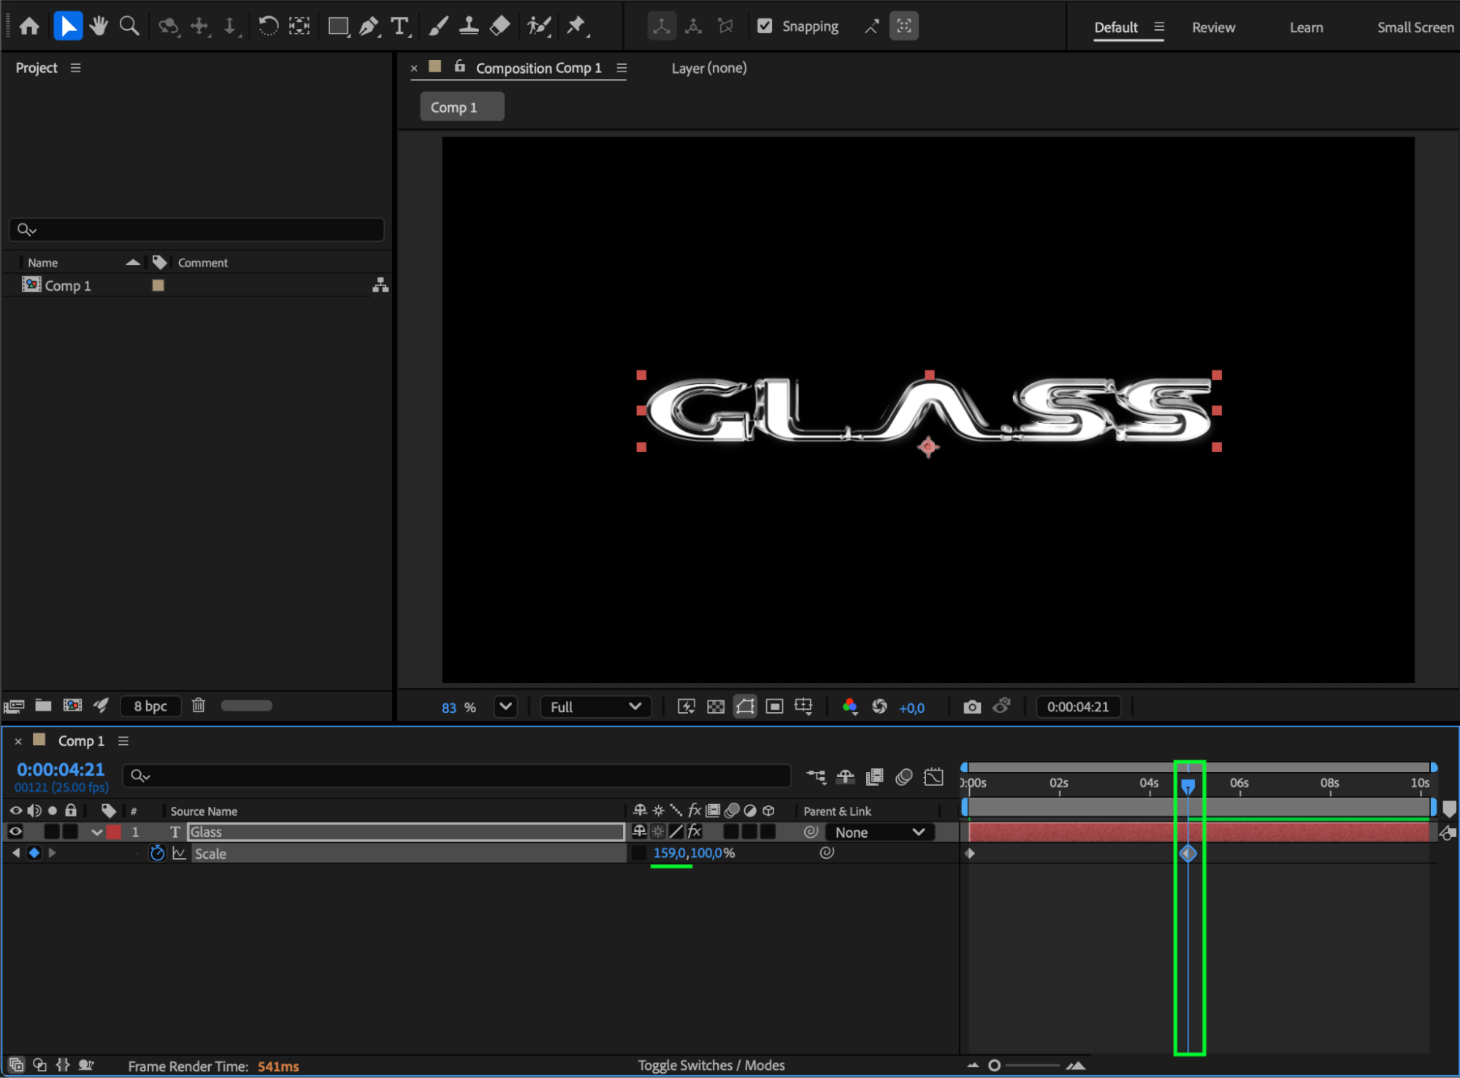The height and width of the screenshot is (1078, 1460).
Task: Open the Parent None dropdown
Action: click(x=879, y=832)
